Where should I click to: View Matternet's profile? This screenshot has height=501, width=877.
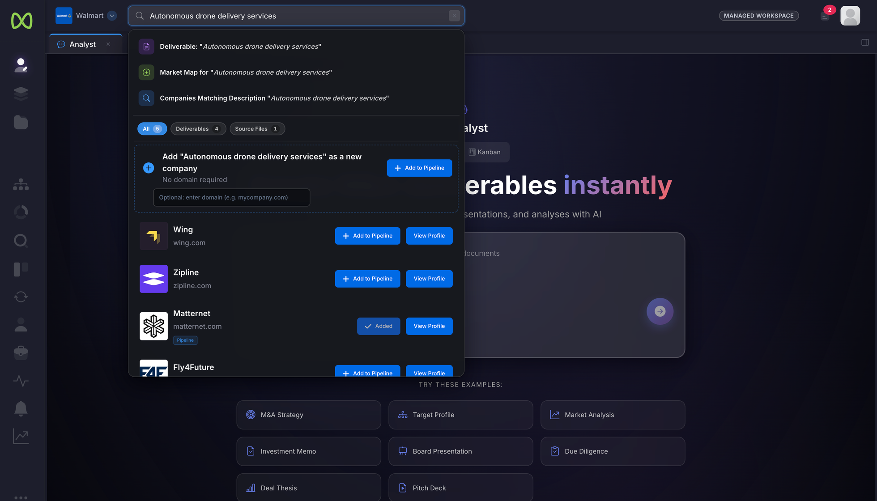(x=429, y=327)
